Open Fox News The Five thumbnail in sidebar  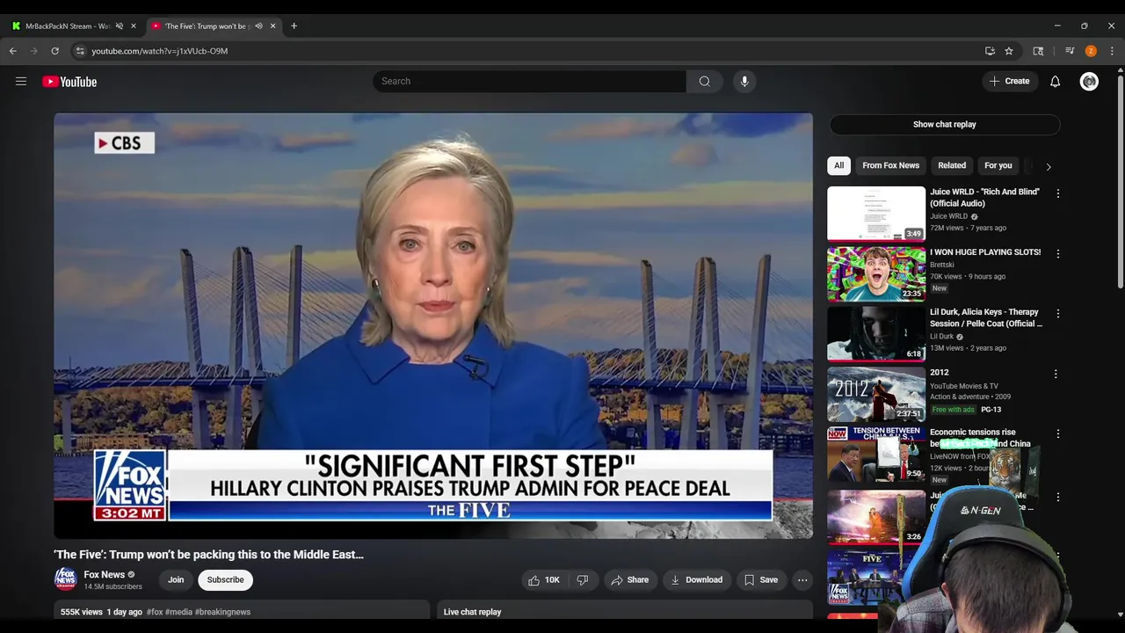tap(876, 578)
